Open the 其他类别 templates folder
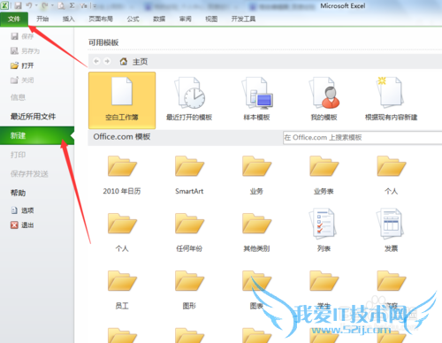This screenshot has width=442, height=343. click(256, 232)
